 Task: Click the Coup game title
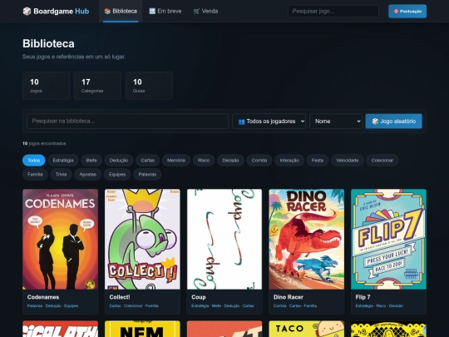click(199, 297)
